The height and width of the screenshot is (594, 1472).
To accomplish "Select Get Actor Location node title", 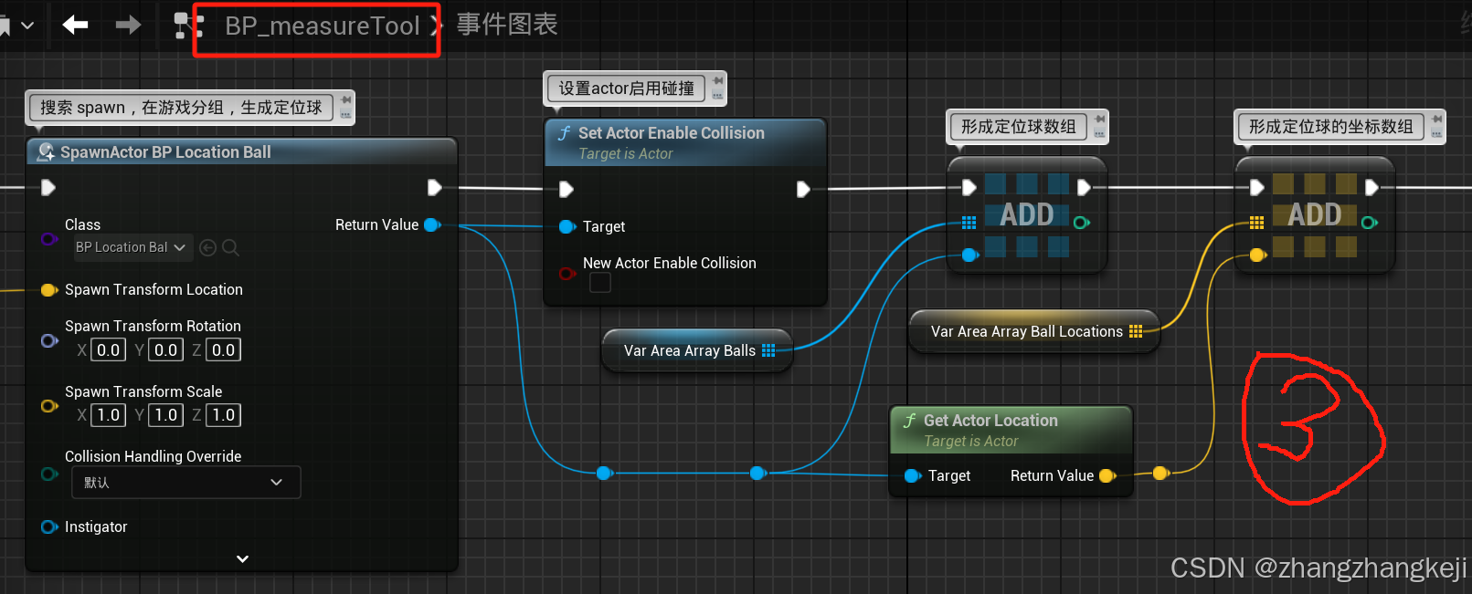I will 990,421.
